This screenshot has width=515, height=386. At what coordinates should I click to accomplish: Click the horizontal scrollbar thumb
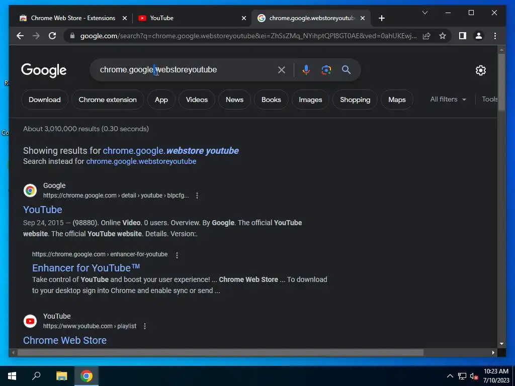click(220, 353)
